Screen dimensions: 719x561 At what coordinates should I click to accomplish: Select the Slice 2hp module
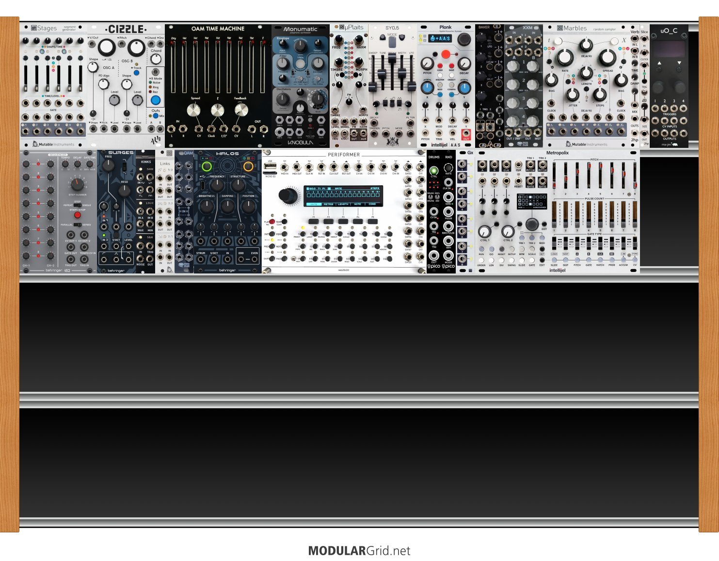click(x=644, y=86)
